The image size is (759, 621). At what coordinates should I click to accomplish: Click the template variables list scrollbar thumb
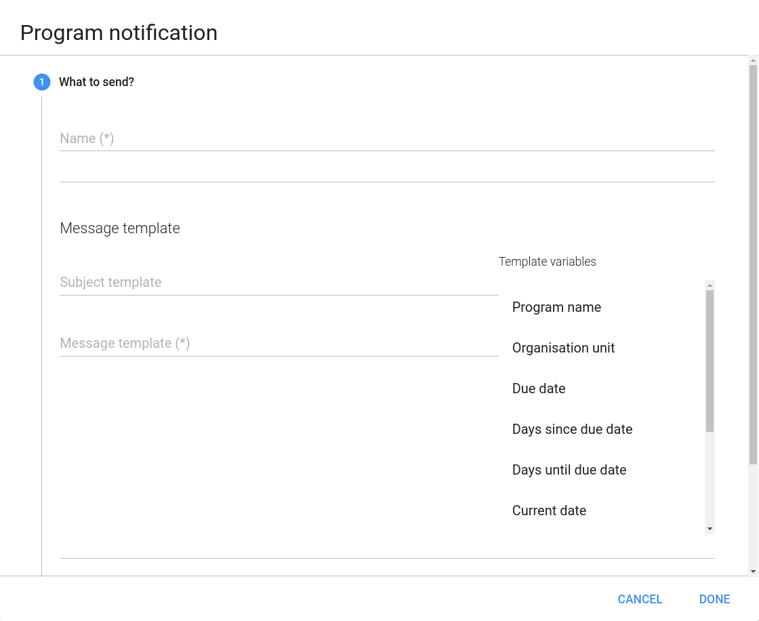[710, 361]
